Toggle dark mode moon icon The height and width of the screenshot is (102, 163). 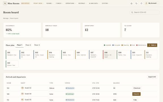[x=136, y=3]
